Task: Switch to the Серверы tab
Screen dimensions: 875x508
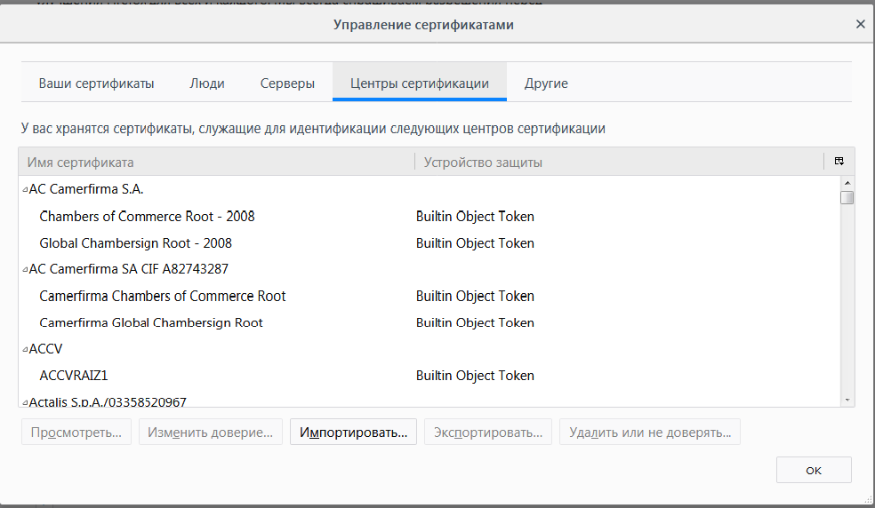Action: click(287, 83)
